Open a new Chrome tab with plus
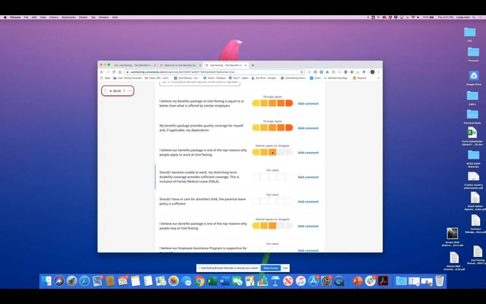486x304 pixels. click(252, 65)
